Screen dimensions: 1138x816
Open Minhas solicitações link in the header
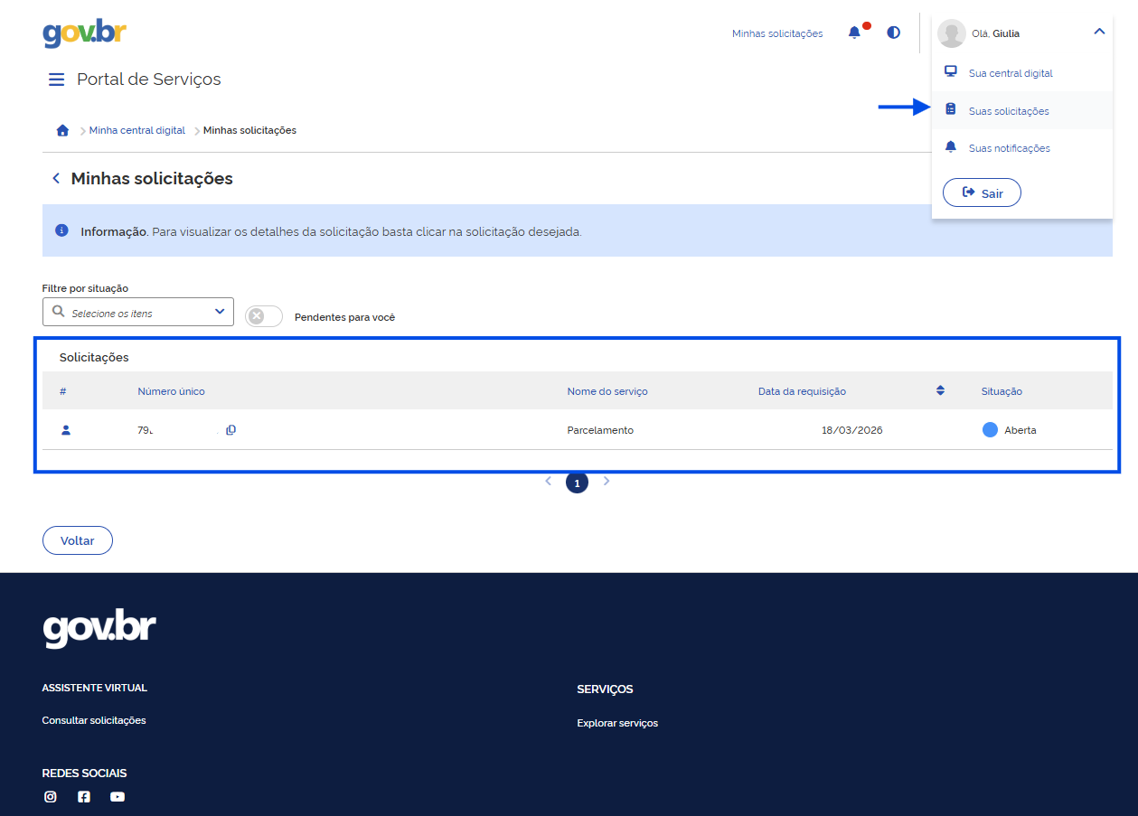coord(777,33)
